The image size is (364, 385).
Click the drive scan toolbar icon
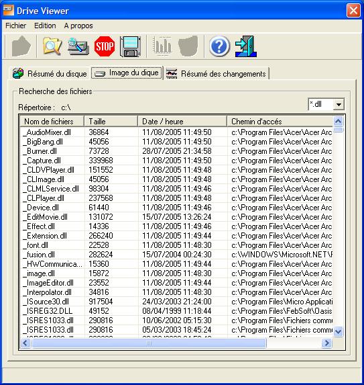click(78, 46)
